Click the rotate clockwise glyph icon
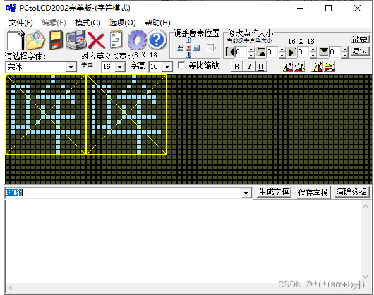Image resolution: width=374 pixels, height=295 pixels. [x=299, y=66]
